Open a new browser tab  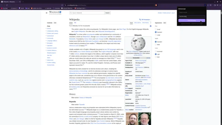pos(23,2)
